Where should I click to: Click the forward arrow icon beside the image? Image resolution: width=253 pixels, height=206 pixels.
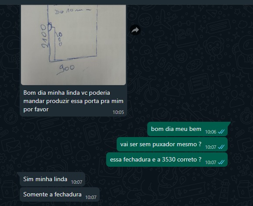[135, 30]
